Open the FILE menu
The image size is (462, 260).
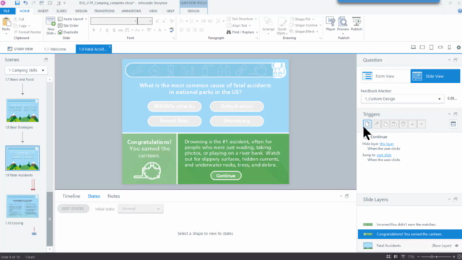click(x=6, y=11)
